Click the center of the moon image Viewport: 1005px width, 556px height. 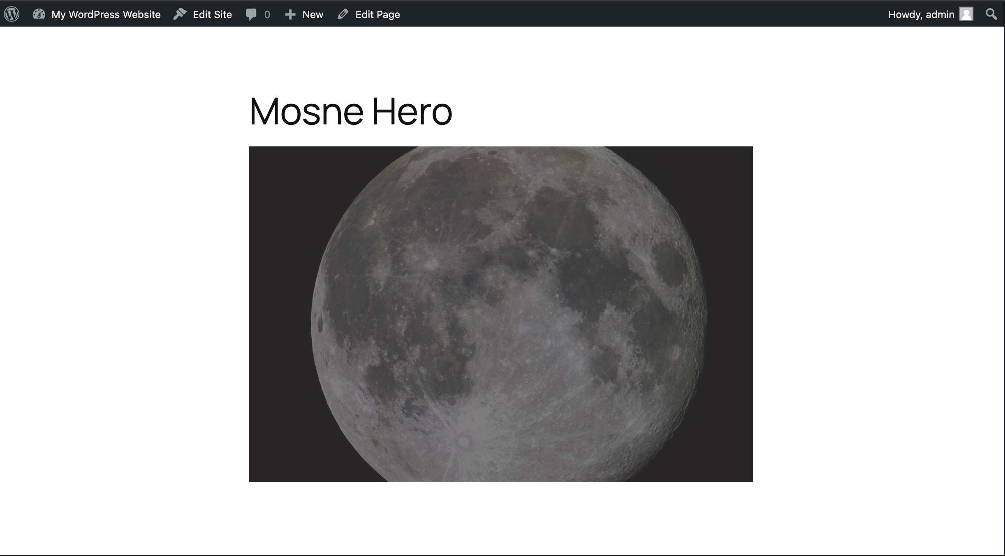click(501, 314)
